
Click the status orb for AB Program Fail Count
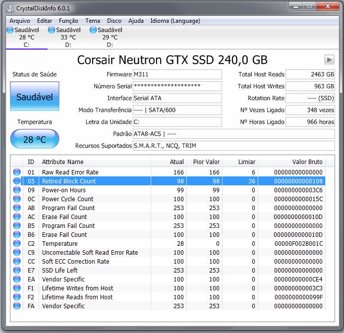(17, 208)
